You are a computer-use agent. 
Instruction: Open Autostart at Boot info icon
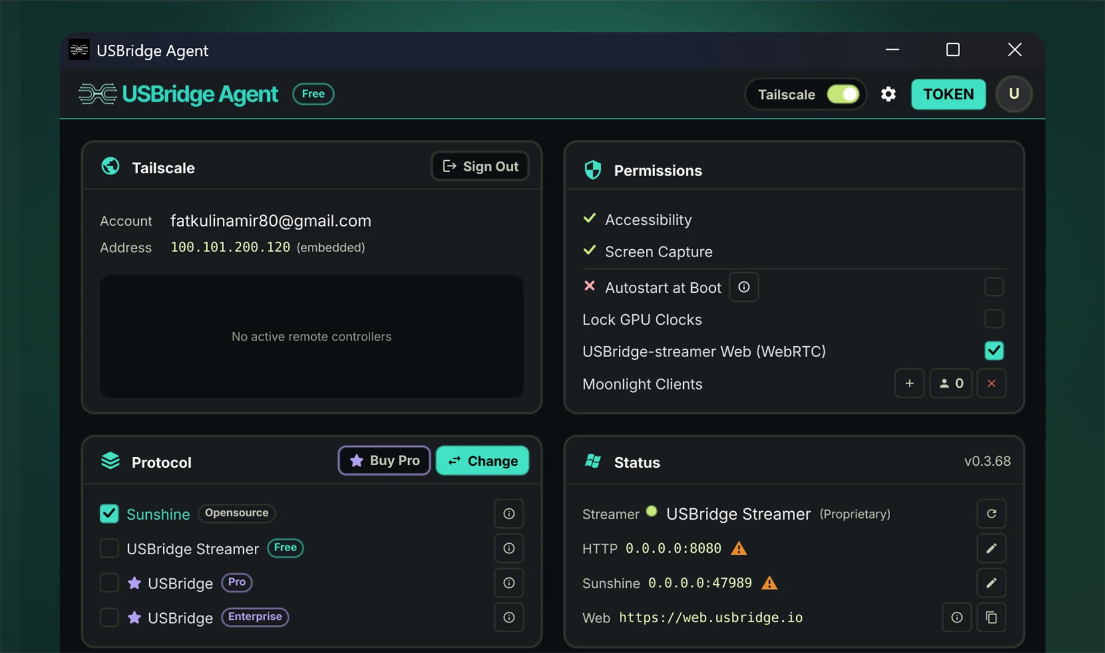[x=743, y=287]
